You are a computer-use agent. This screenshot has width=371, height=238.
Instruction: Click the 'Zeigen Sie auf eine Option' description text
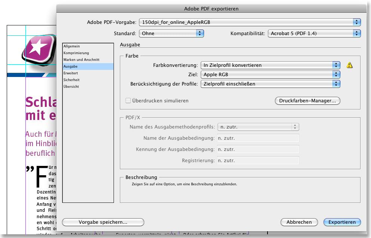click(x=184, y=184)
